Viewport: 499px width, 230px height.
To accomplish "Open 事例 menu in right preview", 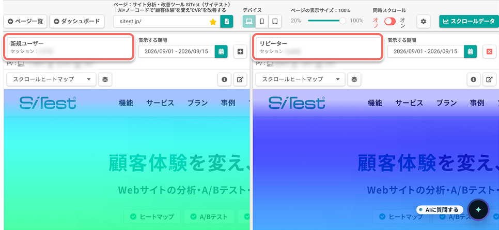I will pos(477,103).
